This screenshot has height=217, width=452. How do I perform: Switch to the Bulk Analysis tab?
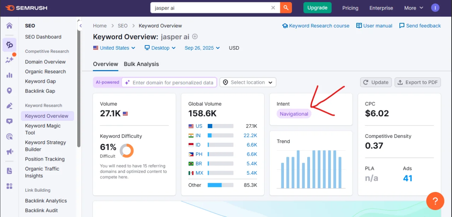pyautogui.click(x=141, y=64)
